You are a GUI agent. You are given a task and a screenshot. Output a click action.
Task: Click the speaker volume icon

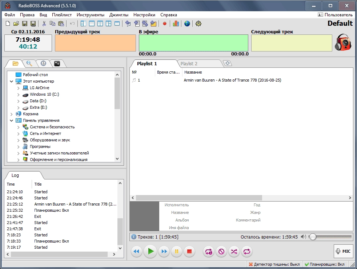pos(303,237)
